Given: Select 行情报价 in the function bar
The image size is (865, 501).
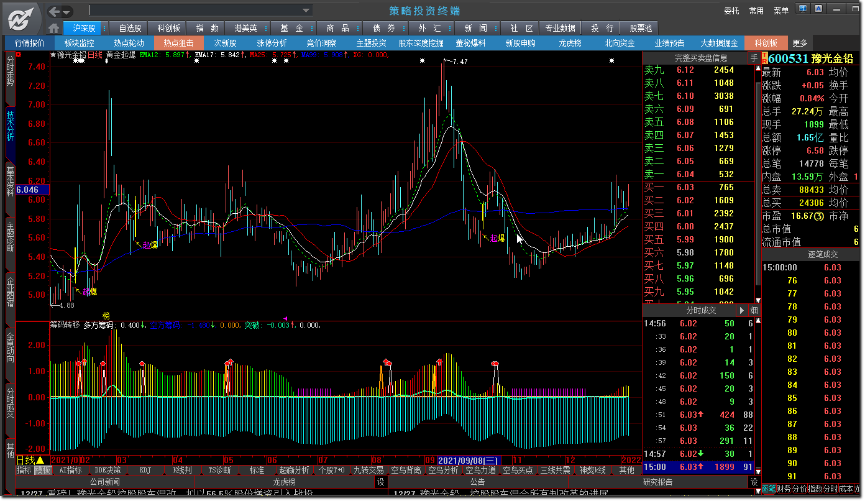Looking at the screenshot, I should 30,43.
